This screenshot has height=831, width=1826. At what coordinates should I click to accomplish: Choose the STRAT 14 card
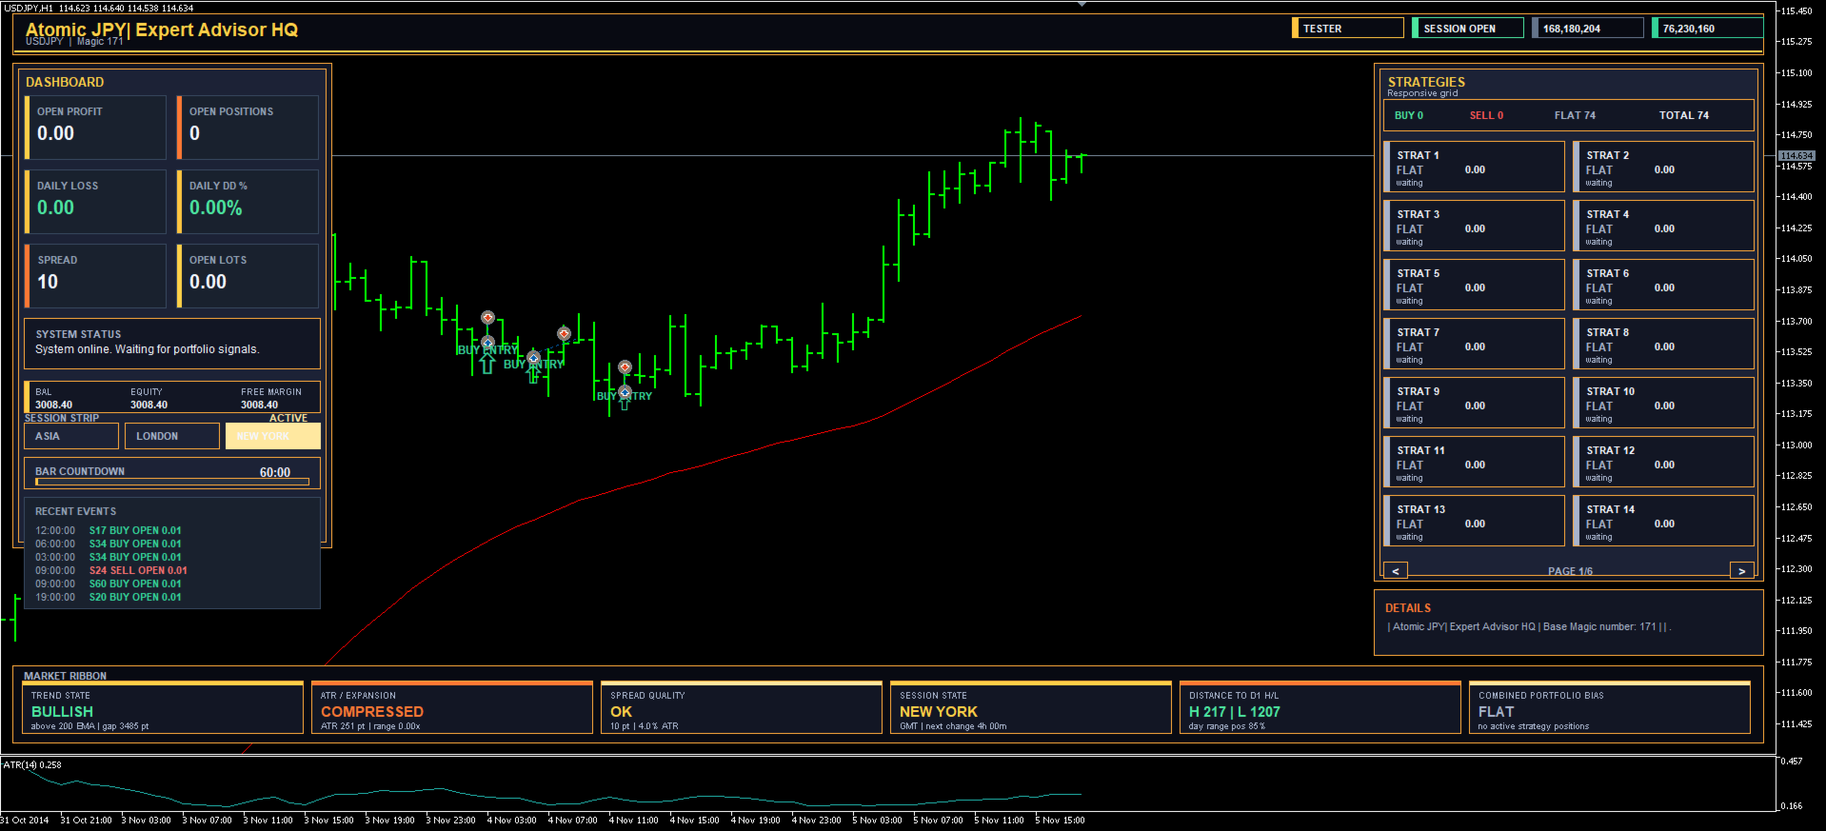coord(1663,521)
